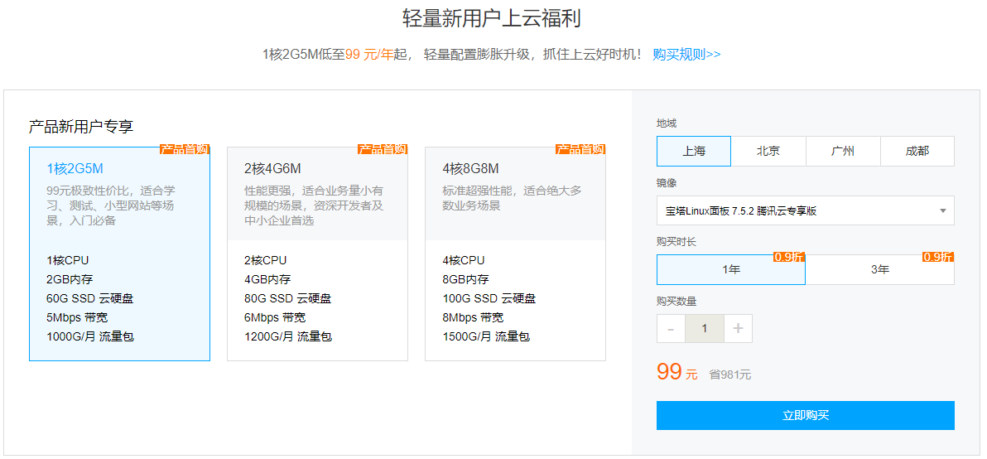
Task: Click the 轻量新用户上云福利 title
Action: tap(492, 18)
